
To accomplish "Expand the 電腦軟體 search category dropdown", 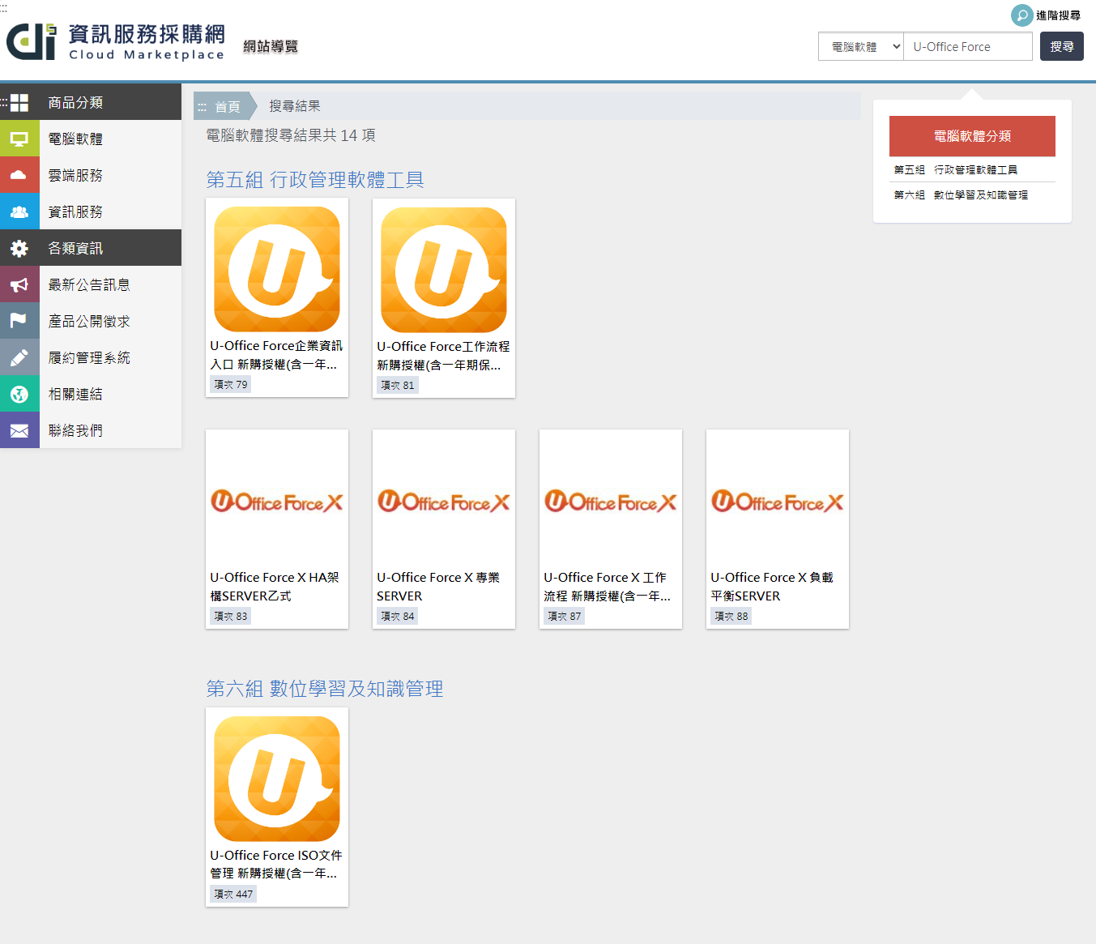I will [x=861, y=46].
